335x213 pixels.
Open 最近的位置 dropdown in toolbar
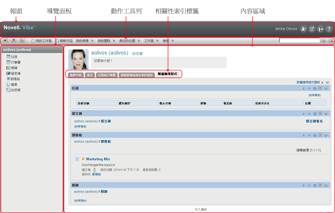pyautogui.click(x=130, y=41)
